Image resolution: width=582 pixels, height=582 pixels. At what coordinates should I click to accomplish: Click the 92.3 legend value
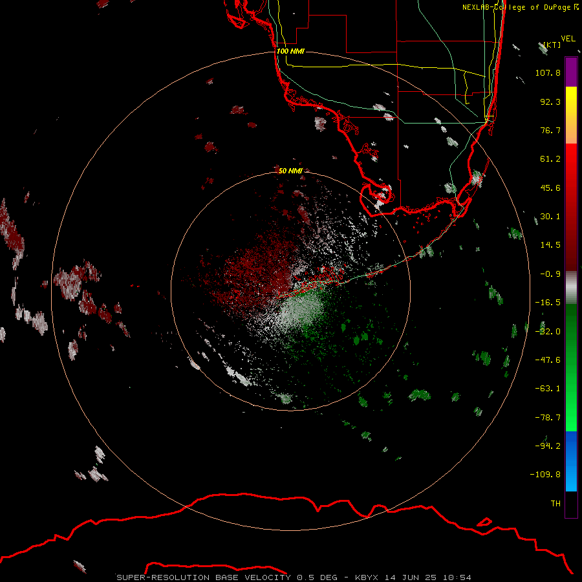pyautogui.click(x=550, y=102)
